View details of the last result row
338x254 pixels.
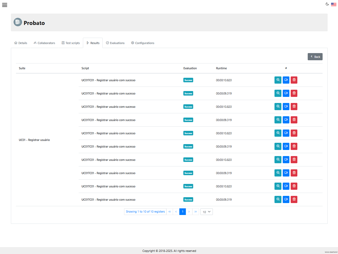point(278,199)
